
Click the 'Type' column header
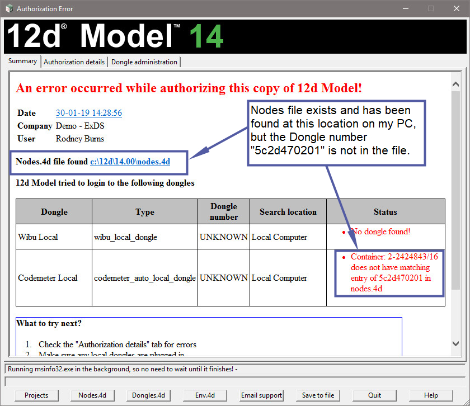145,211
